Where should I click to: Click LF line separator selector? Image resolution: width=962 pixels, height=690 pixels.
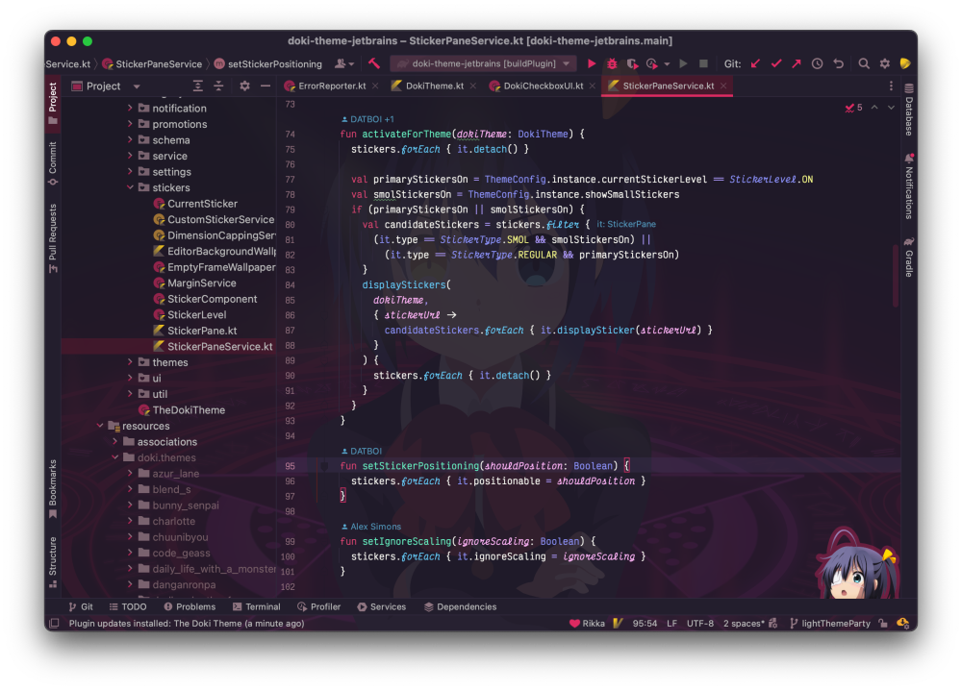671,623
